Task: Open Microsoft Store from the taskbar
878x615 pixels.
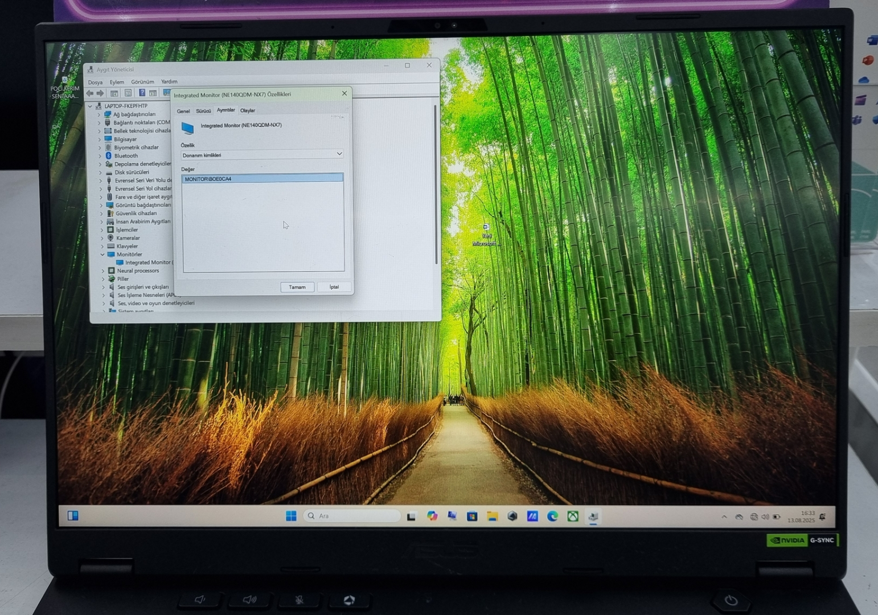Action: tap(472, 516)
